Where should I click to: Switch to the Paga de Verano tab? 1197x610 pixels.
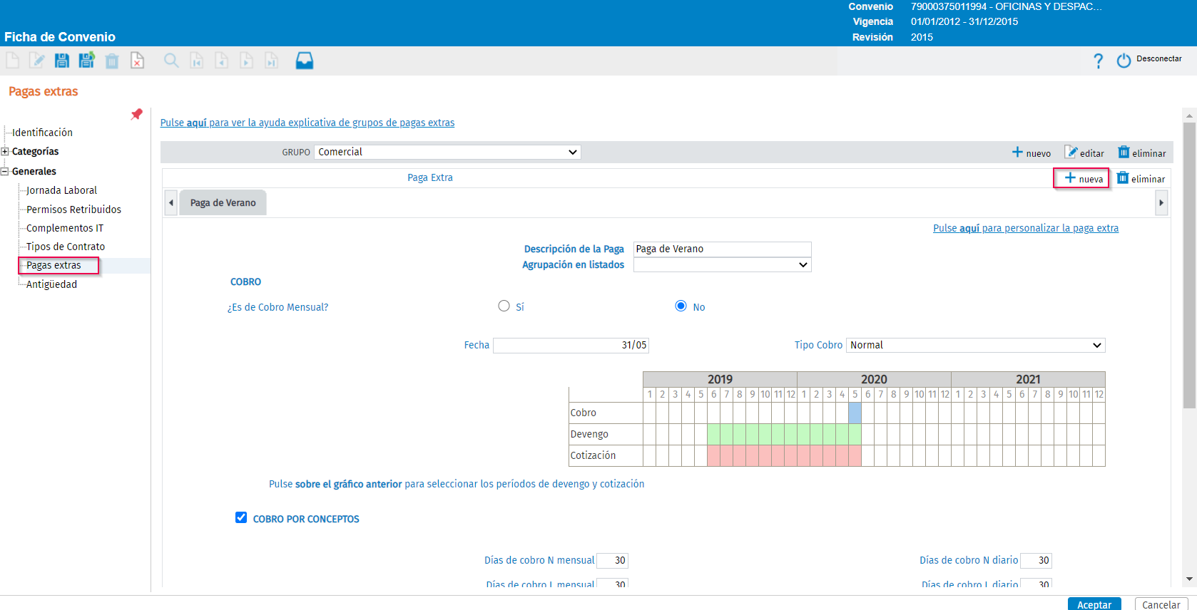223,202
